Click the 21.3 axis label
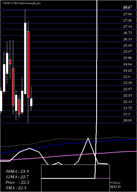This screenshot has width=137, height=192. click(x=127, y=114)
